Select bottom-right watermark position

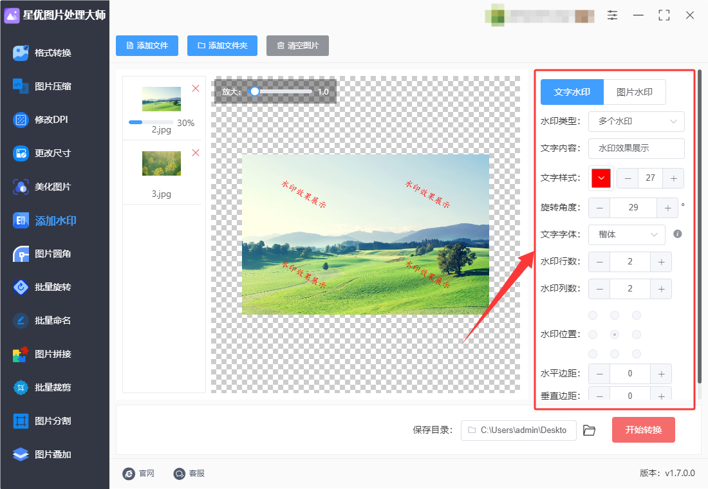pyautogui.click(x=637, y=354)
